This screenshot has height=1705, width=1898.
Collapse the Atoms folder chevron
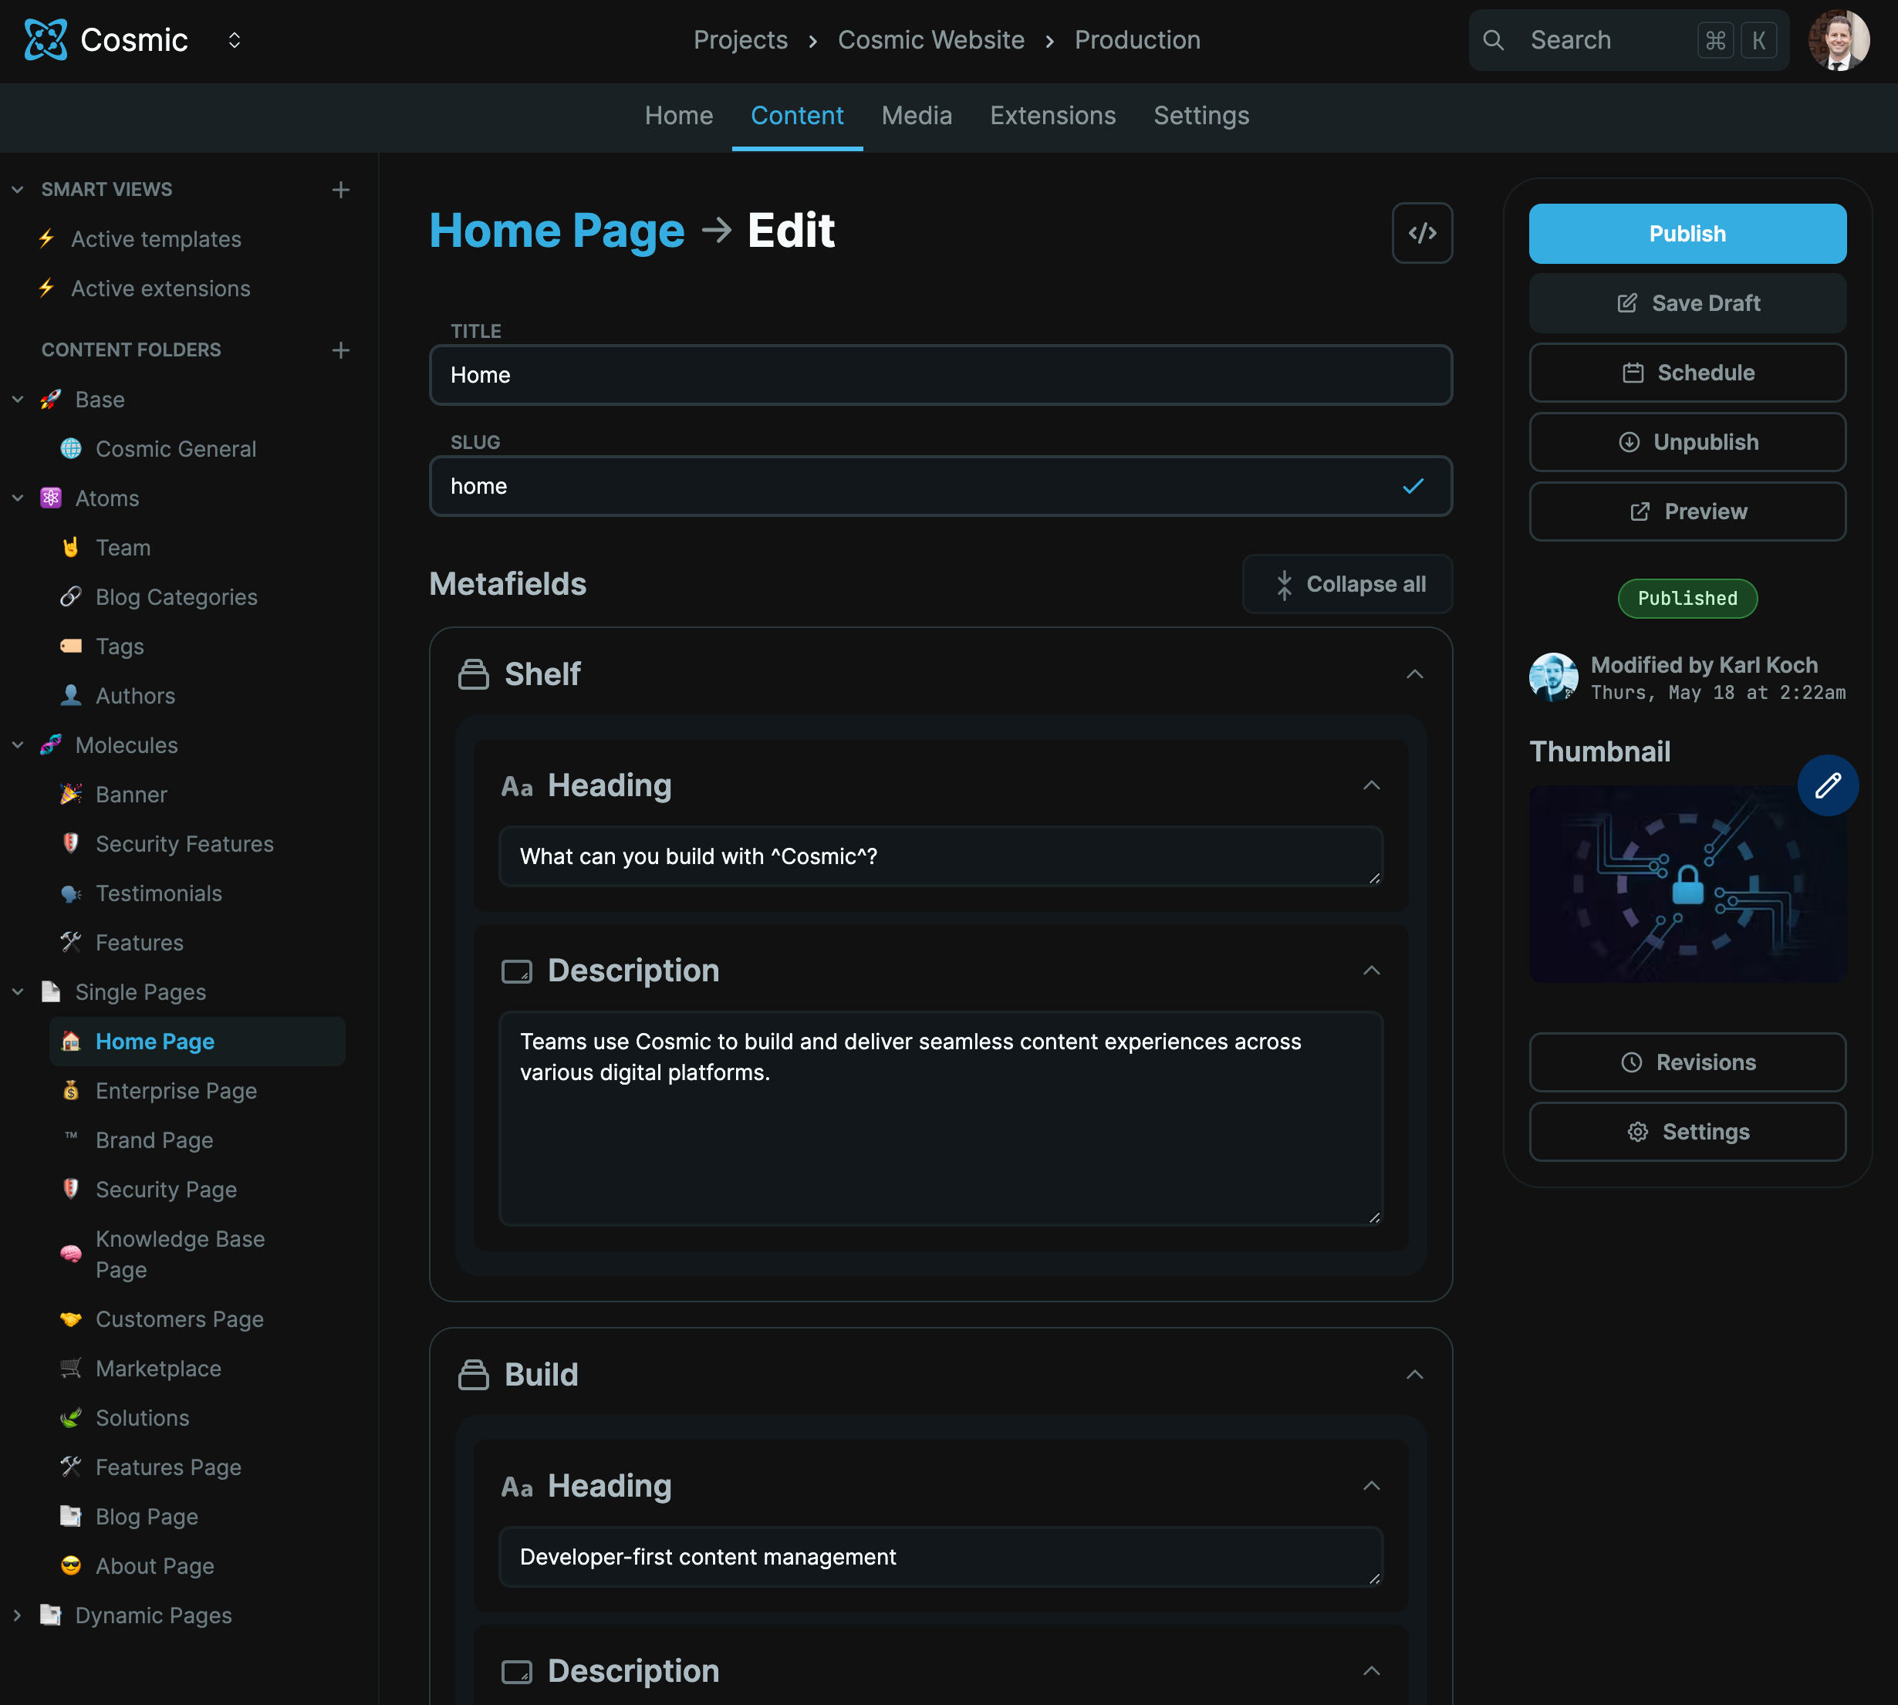click(17, 498)
